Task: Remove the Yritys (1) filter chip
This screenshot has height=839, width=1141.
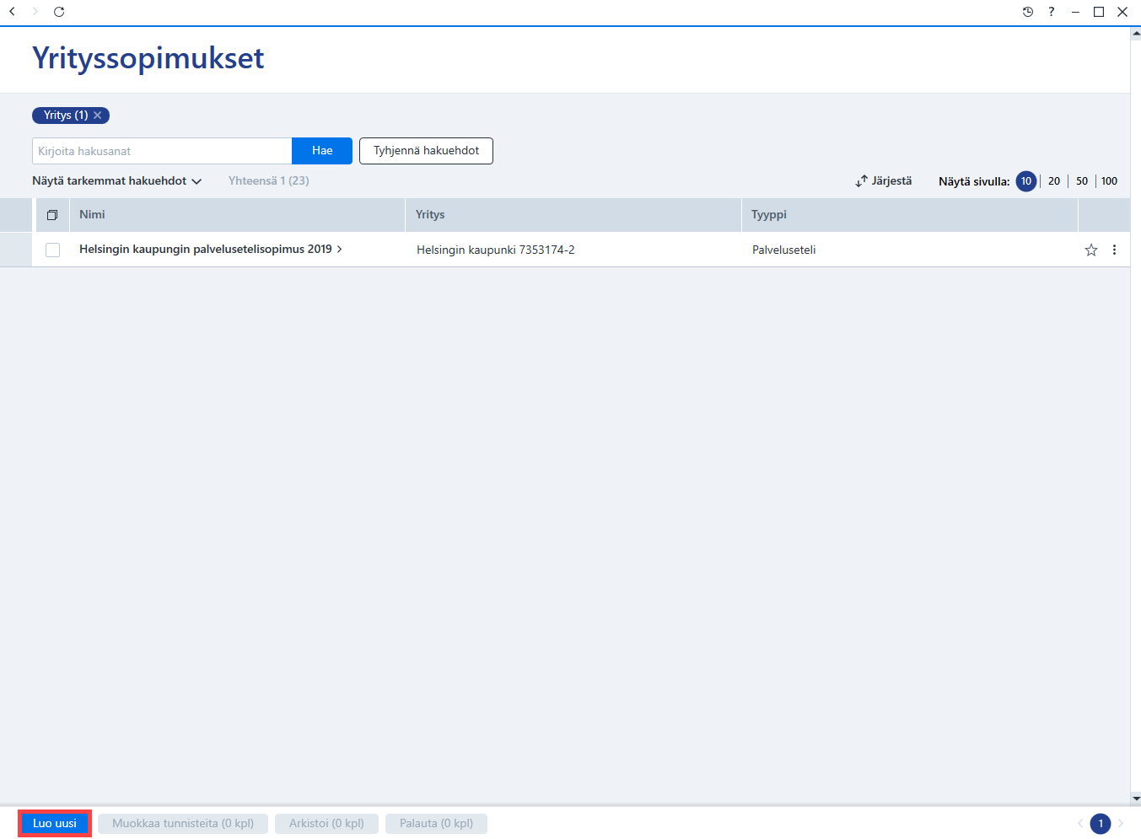Action: (98, 116)
